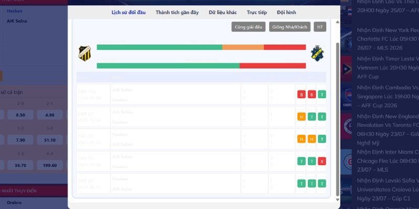This screenshot has width=419, height=209.
Task: Click orange draw segment of upper bar
Action: (x=243, y=47)
